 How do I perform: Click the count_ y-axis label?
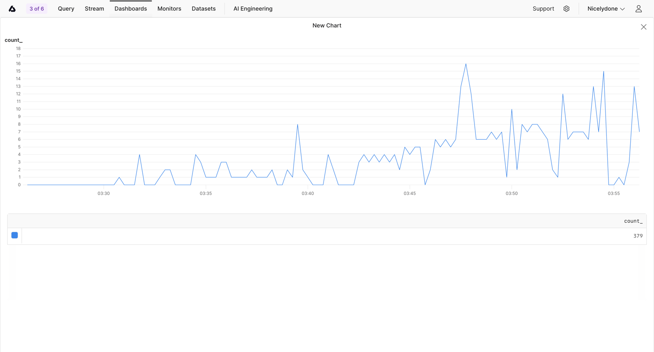point(13,40)
